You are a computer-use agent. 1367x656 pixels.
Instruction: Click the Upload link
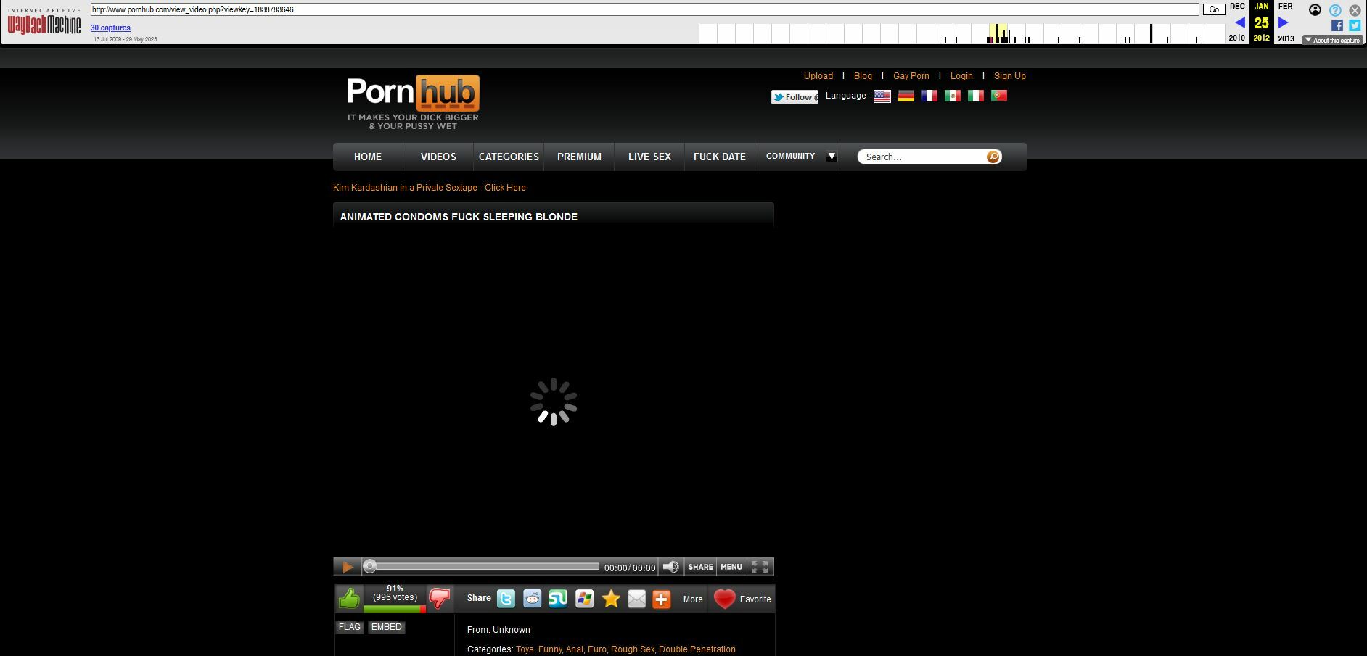(818, 76)
